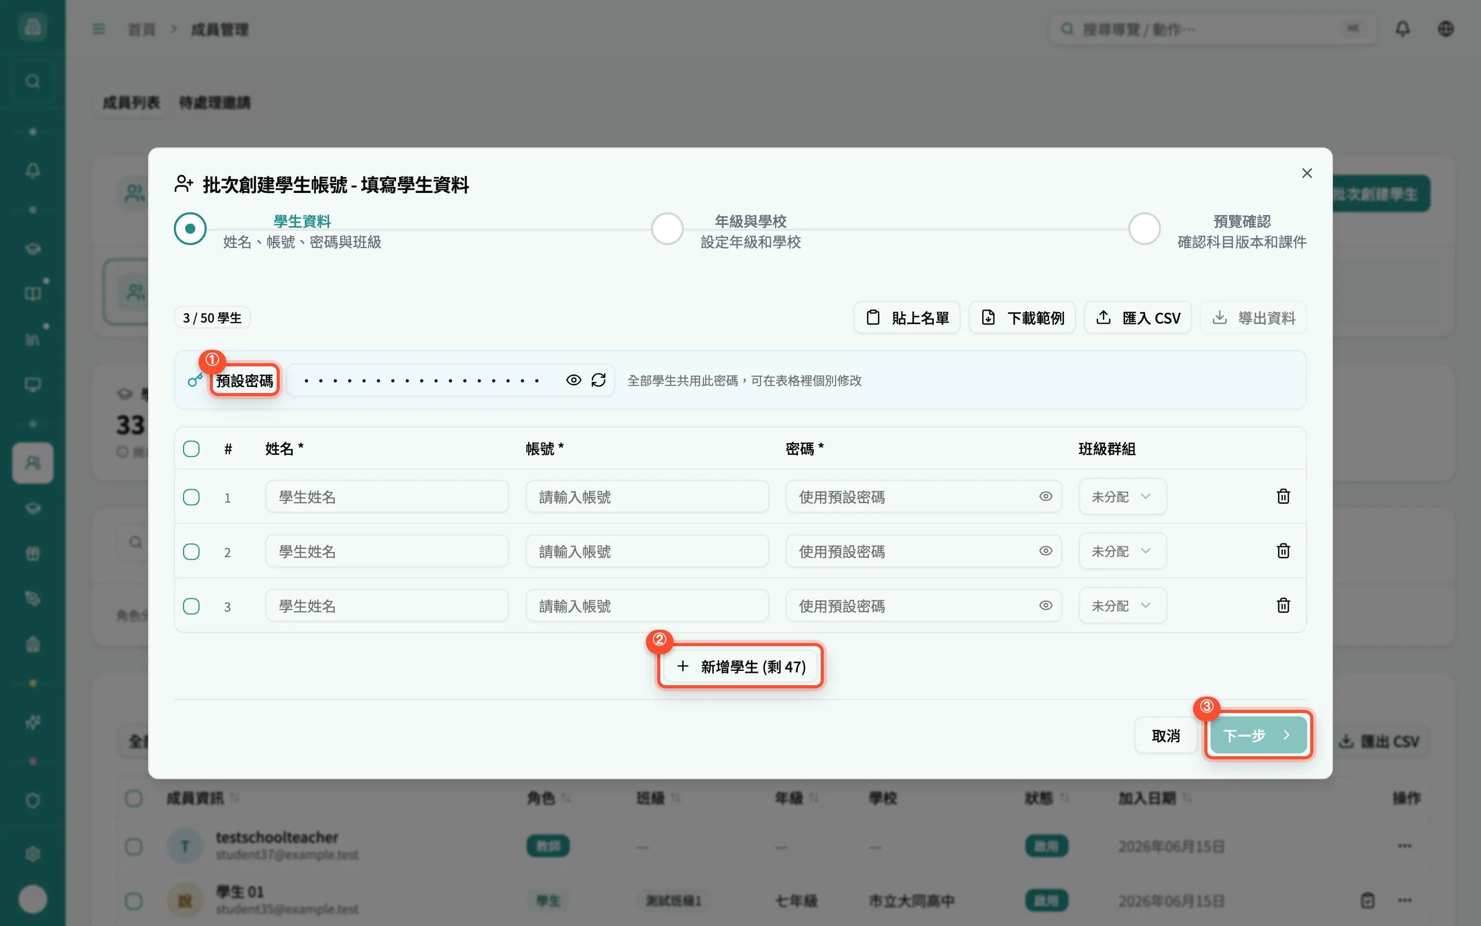Sort the background table by 狀態
1481x926 pixels.
tap(1047, 798)
